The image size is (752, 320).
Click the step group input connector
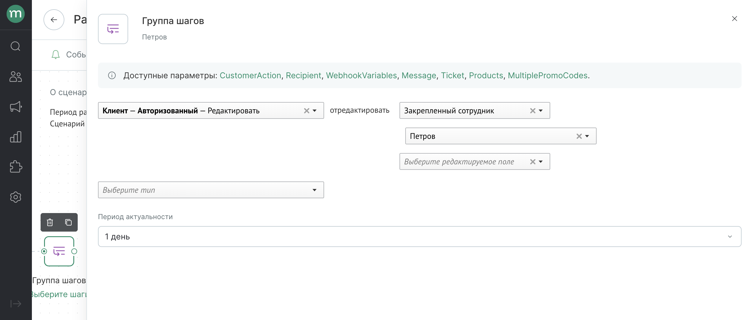[44, 251]
